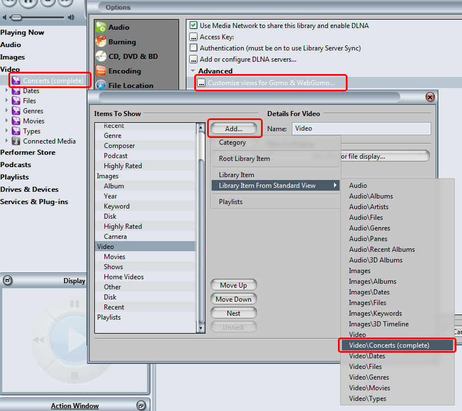Expand the Files tree node
This screenshot has width=462, height=411.
point(7,100)
